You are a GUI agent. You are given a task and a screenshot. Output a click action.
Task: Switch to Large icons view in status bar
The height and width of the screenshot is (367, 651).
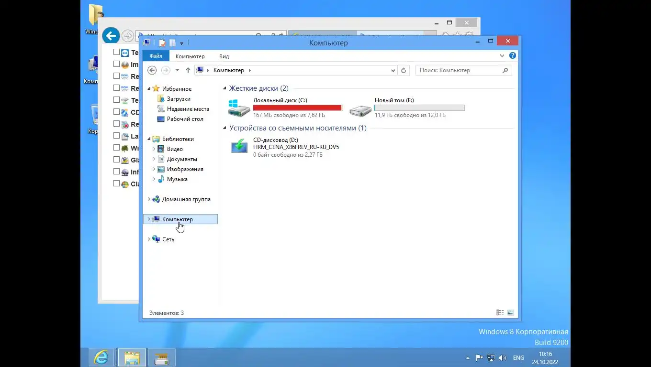tap(511, 313)
